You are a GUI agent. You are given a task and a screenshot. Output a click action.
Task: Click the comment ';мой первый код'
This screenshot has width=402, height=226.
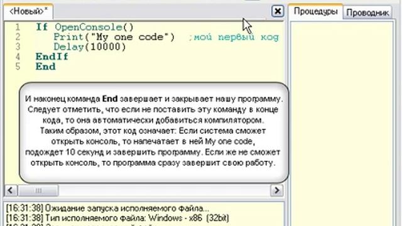(x=234, y=38)
